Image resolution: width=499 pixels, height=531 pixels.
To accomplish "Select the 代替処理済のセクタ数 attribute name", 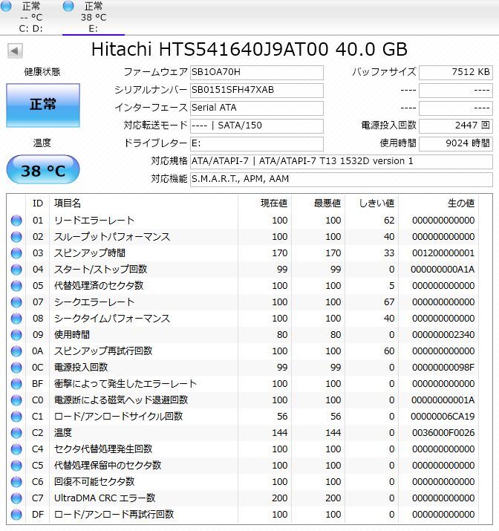I will click(x=99, y=286).
